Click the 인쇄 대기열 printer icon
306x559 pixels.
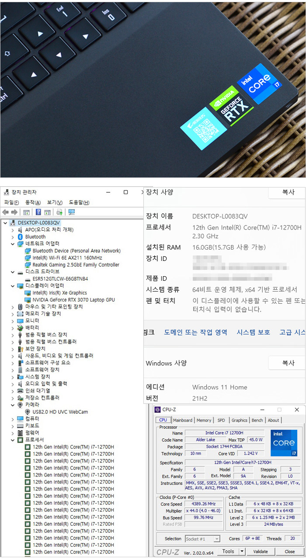20,390
